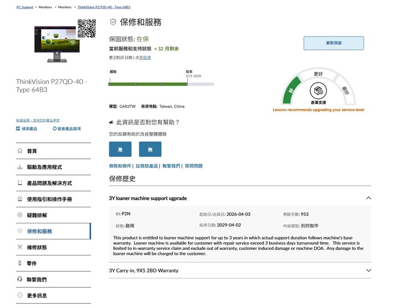Image resolution: width=399 pixels, height=308 pixels.
Task: Open the 維修狀態 menu item
Action: [x=53, y=247]
